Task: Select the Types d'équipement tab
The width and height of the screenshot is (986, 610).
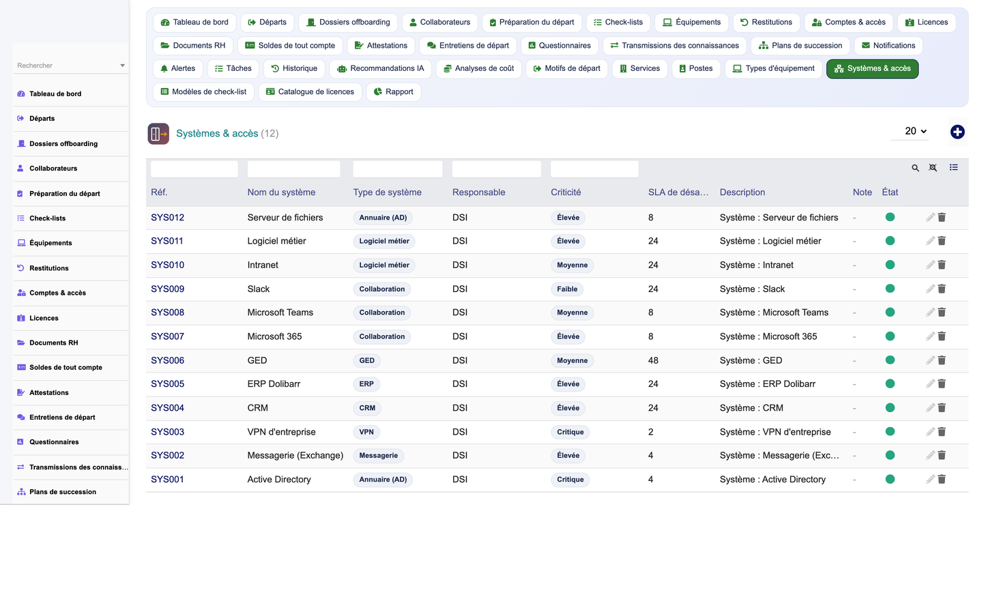Action: (774, 69)
